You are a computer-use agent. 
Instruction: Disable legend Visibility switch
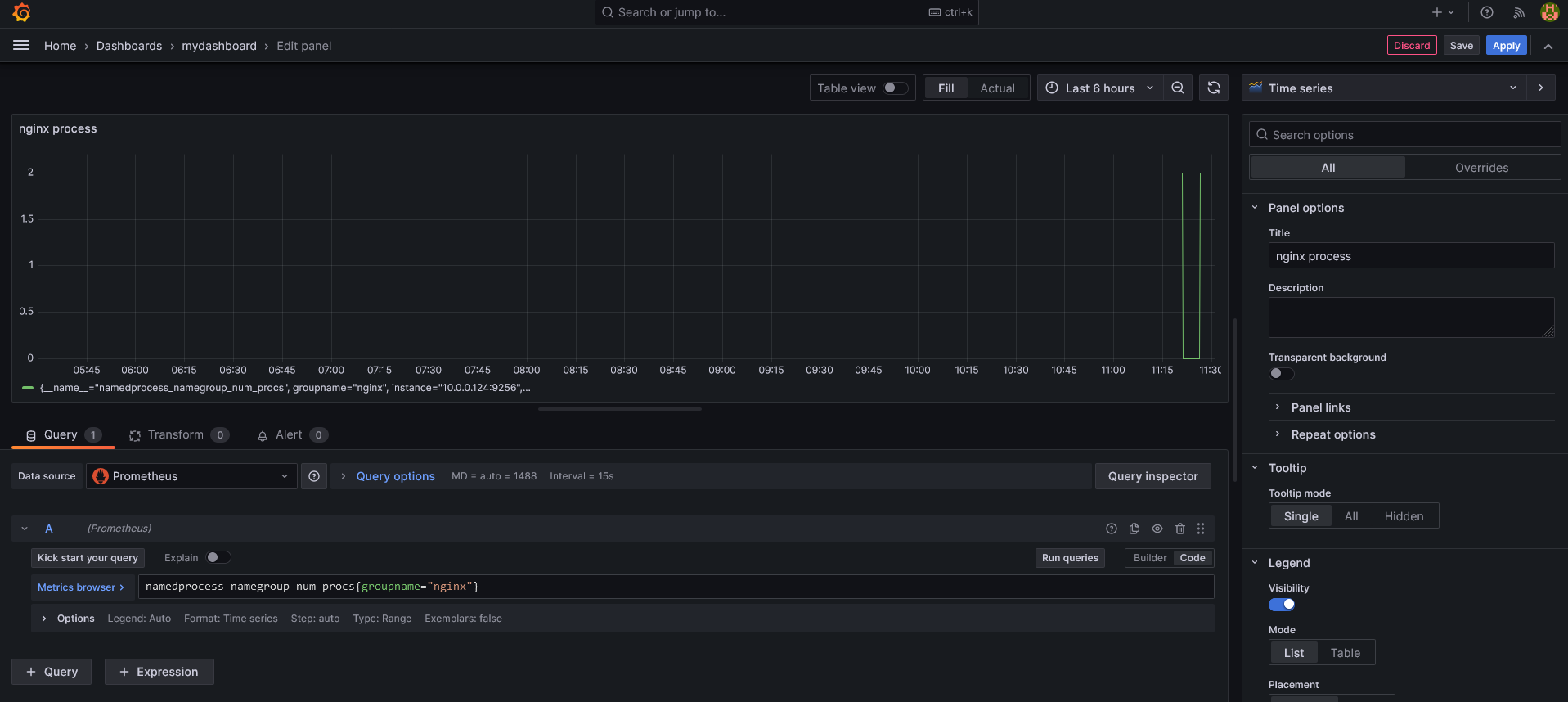(1282, 605)
